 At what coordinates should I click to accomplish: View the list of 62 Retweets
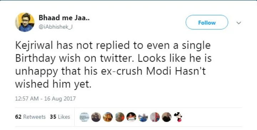[30, 117]
